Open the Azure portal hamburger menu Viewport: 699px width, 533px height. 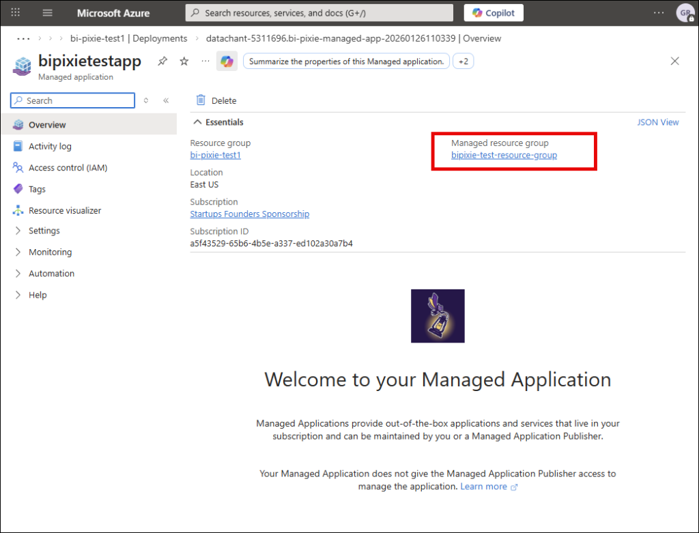tap(47, 13)
